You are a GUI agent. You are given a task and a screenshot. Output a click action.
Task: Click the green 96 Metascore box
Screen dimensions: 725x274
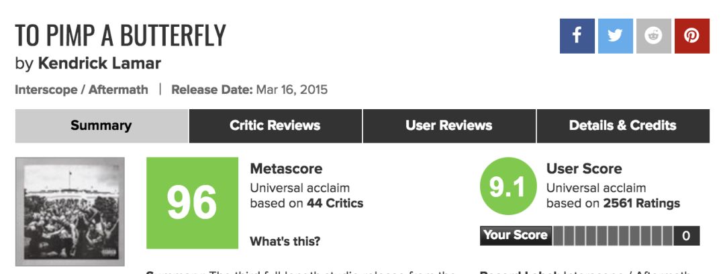point(192,203)
